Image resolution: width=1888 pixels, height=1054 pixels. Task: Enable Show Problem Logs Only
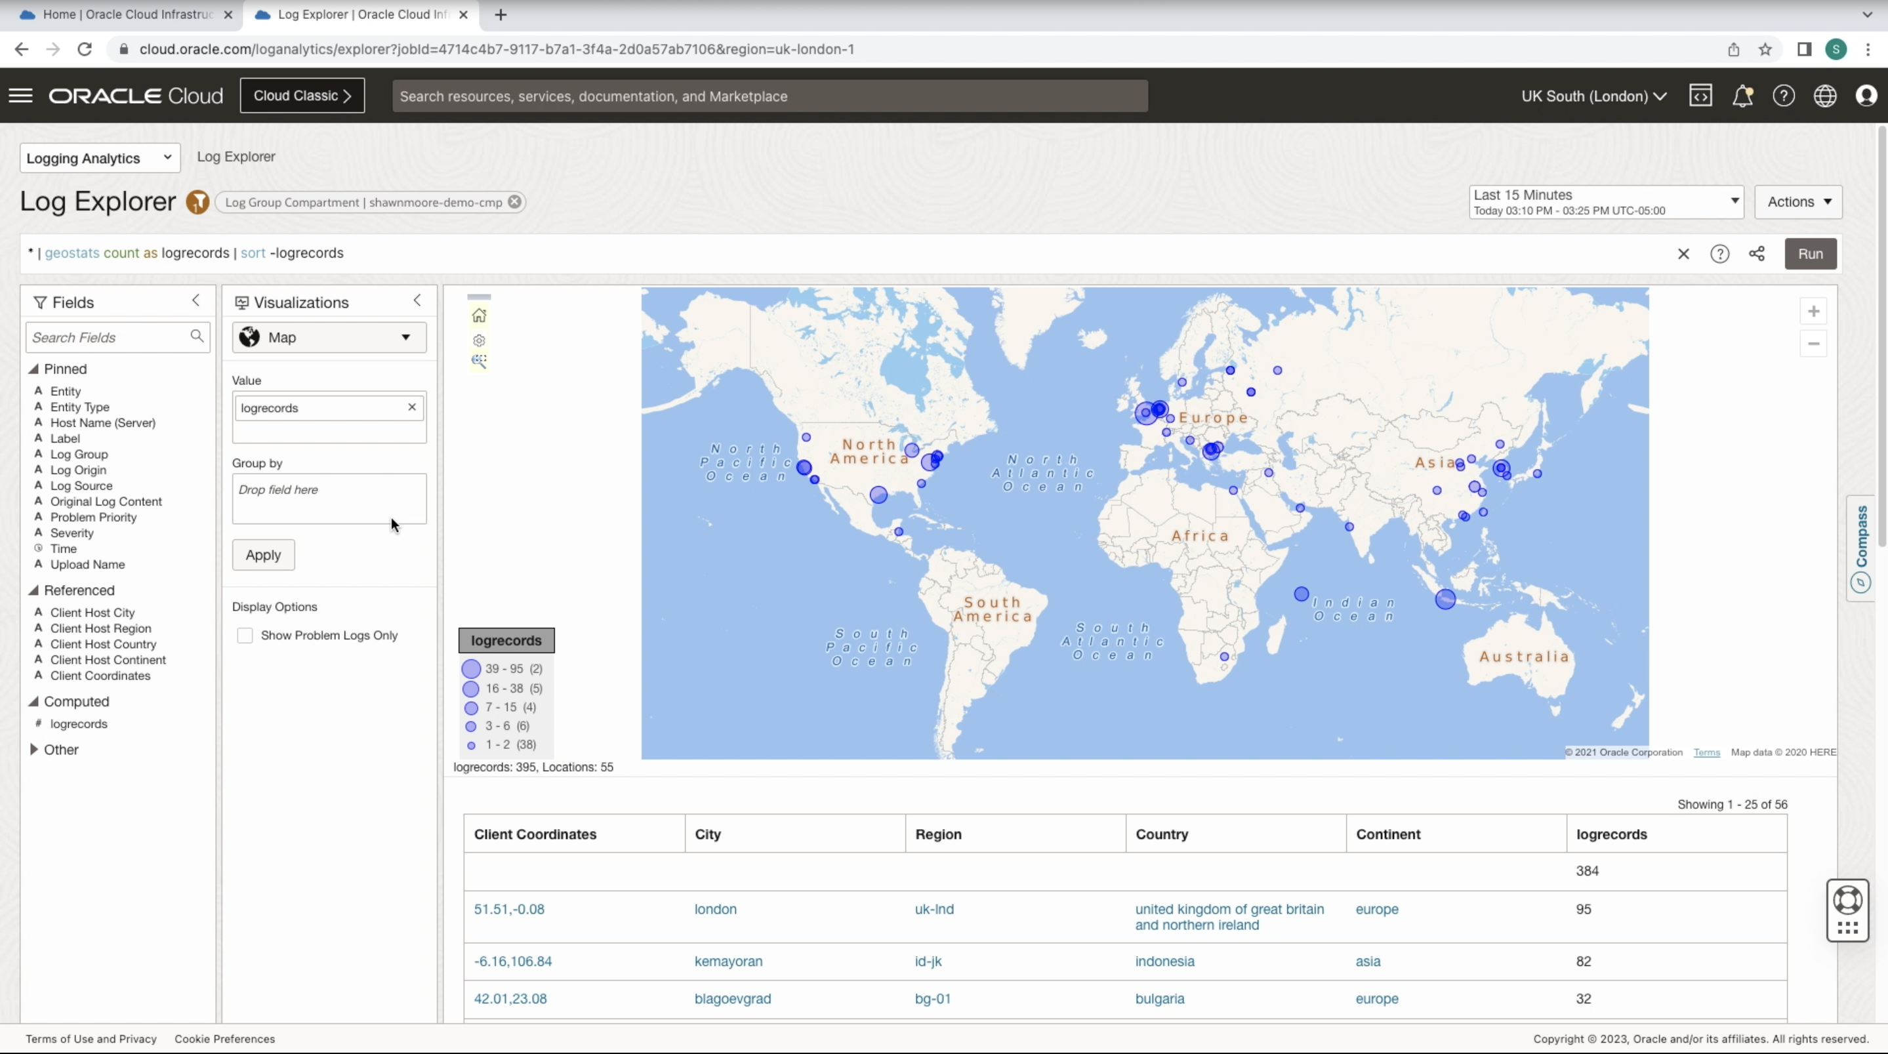(x=245, y=636)
